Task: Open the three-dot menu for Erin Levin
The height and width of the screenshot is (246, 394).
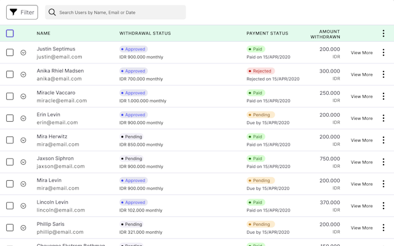Action: [x=383, y=119]
